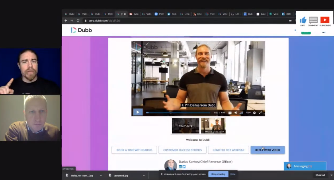Click 'Darius Santos (Chief Revenue Officer)' name
The image size is (334, 180).
(x=205, y=162)
